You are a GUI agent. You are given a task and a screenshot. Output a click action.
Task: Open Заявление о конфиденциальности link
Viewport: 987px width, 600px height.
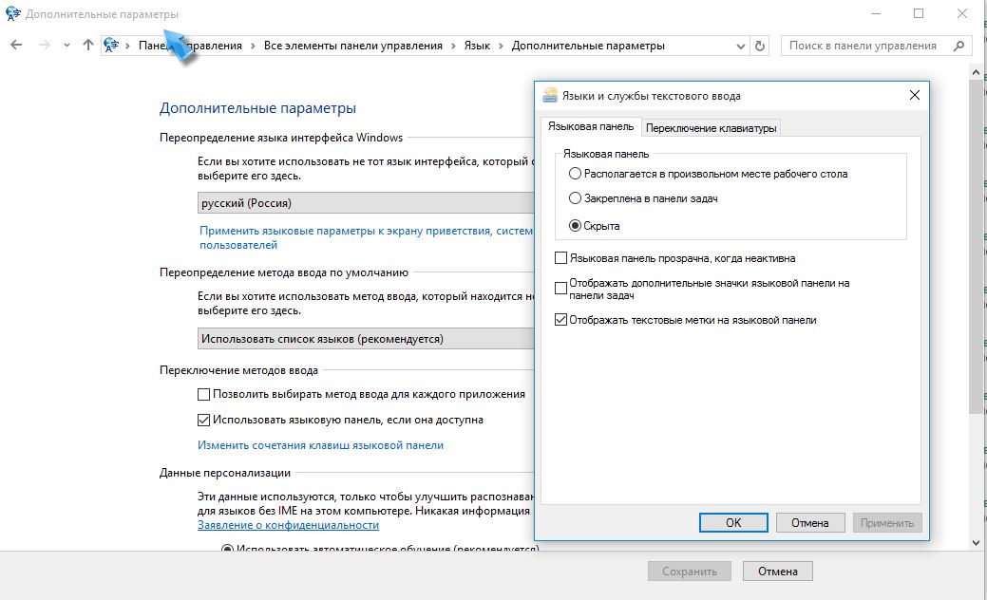(288, 525)
